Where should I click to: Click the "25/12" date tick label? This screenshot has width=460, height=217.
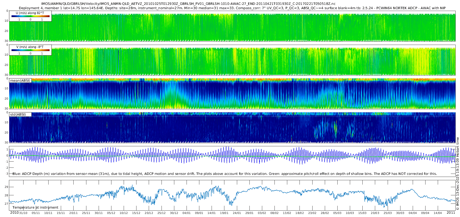click(x=162, y=213)
